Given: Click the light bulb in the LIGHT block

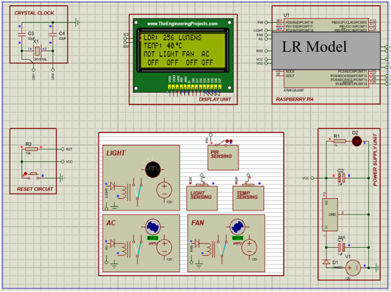Looking at the screenshot, I should click(x=152, y=168).
